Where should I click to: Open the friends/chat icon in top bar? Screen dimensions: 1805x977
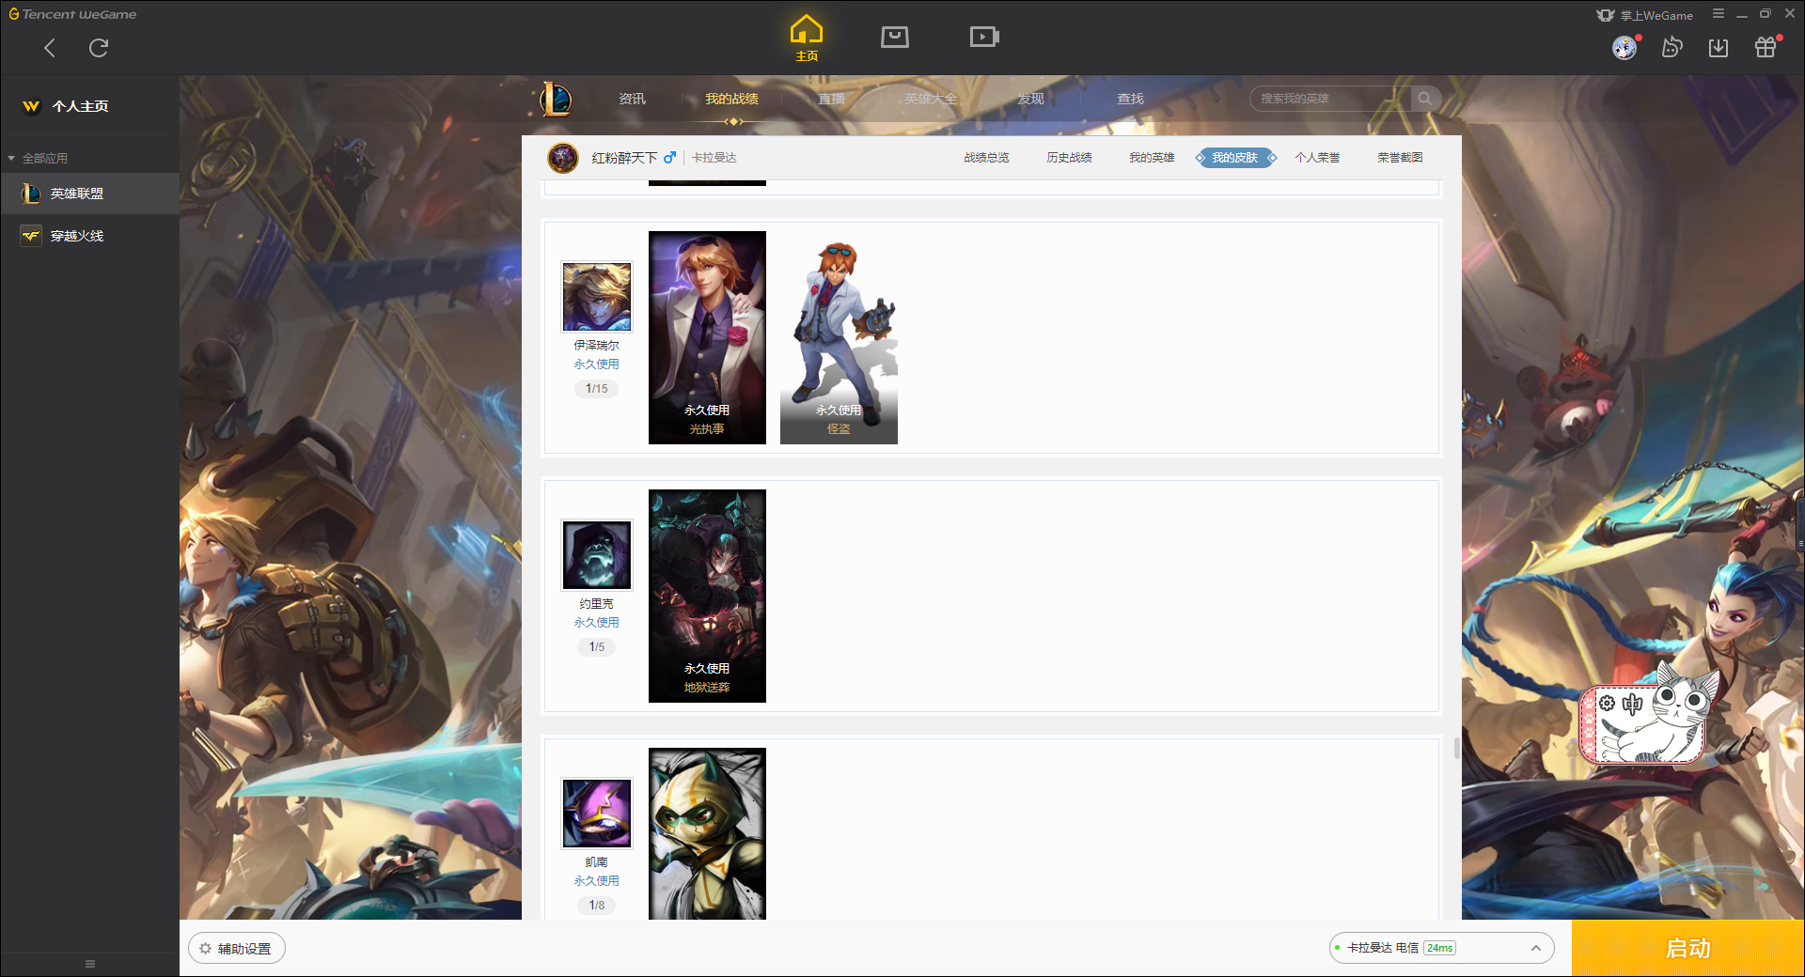coord(1672,48)
